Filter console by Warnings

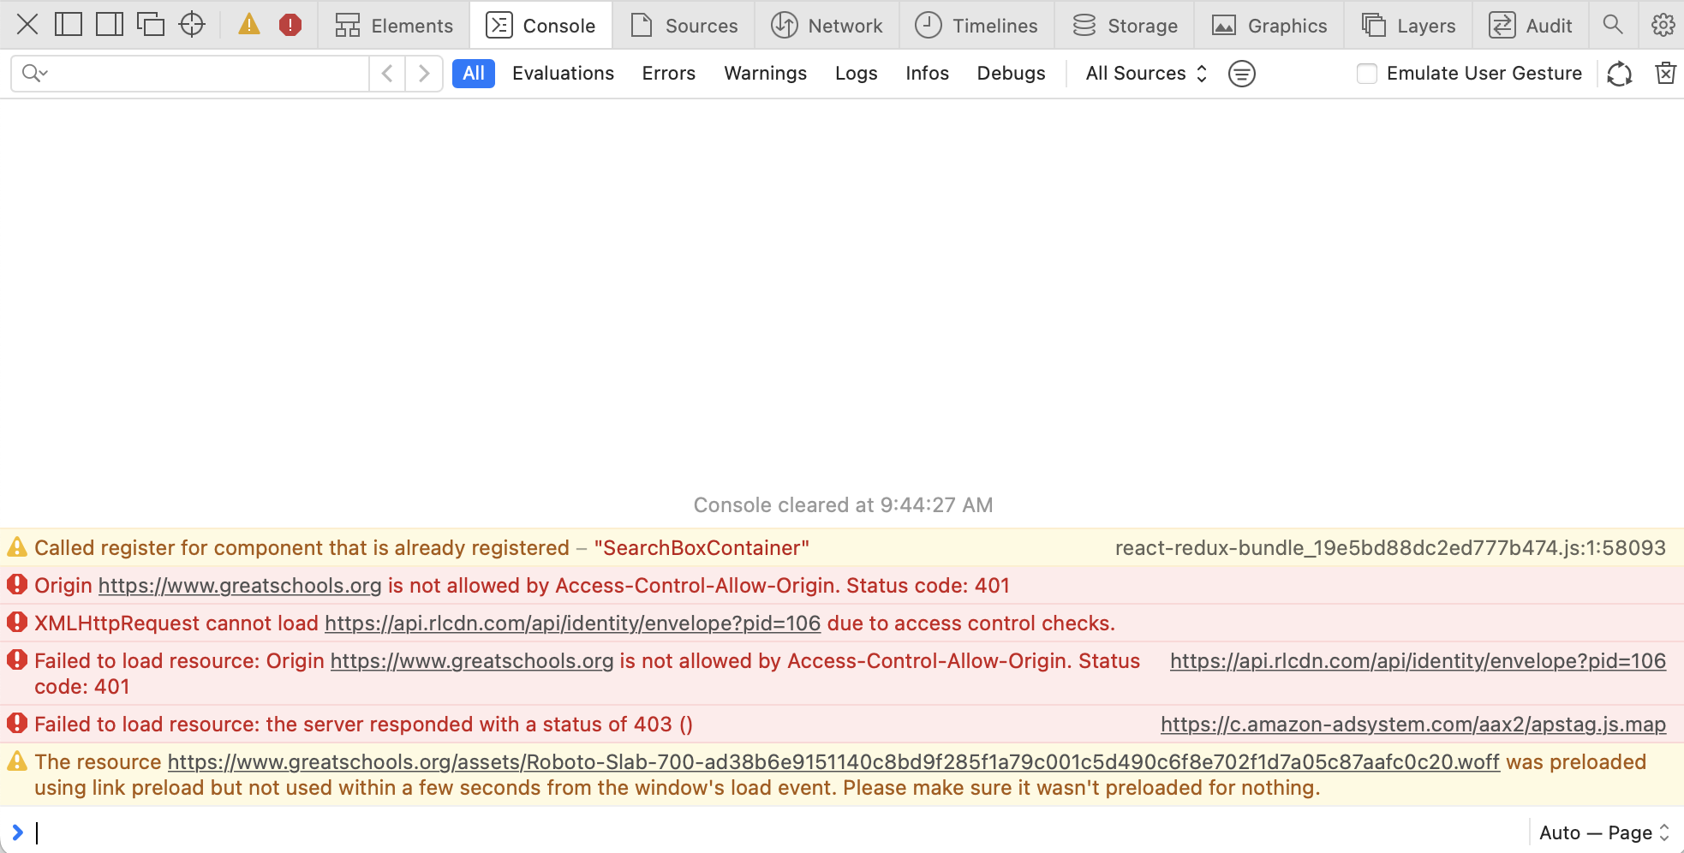click(765, 74)
